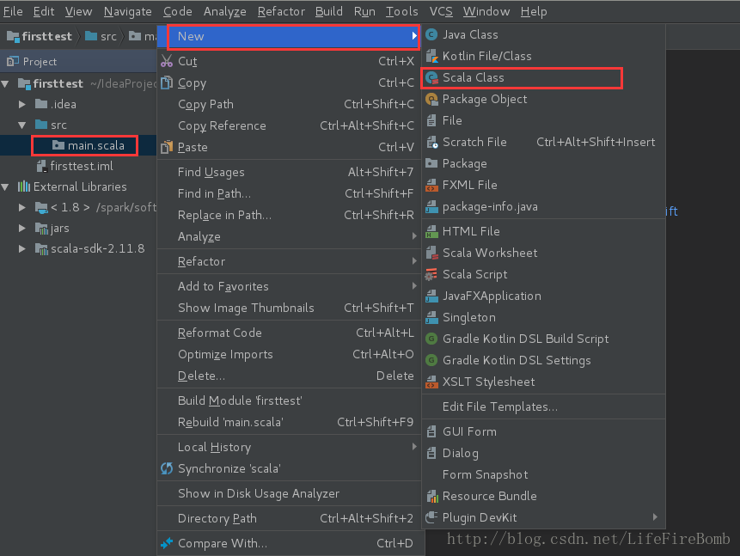Click the Gradle Kotlin DSL Settings icon
Image resolution: width=740 pixels, height=556 pixels.
click(431, 361)
